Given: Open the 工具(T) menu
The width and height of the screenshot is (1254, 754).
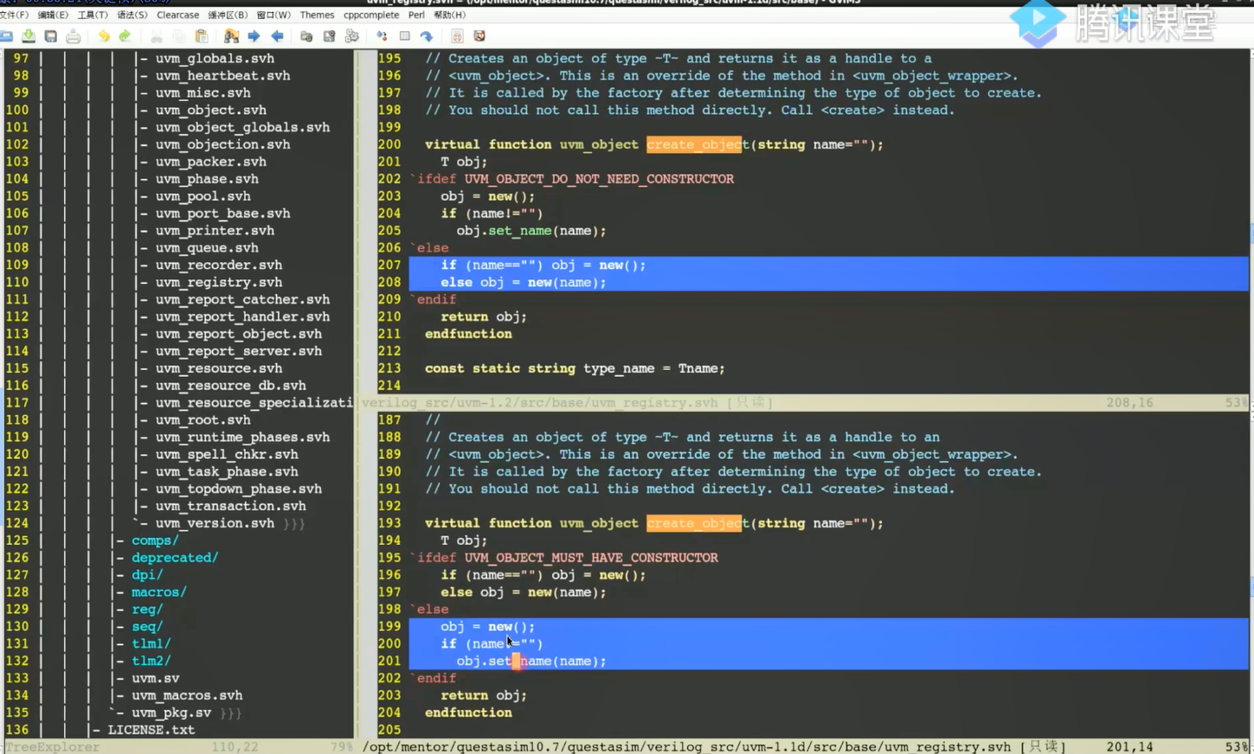Looking at the screenshot, I should tap(93, 15).
